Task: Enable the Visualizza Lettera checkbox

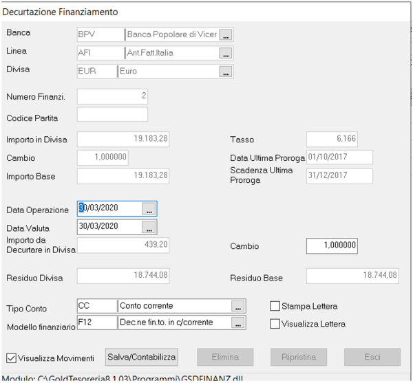Action: coord(275,323)
